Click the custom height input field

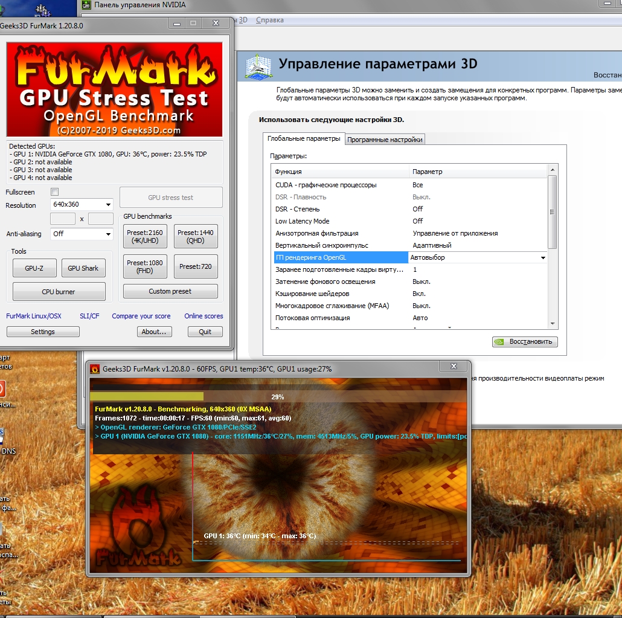click(101, 219)
